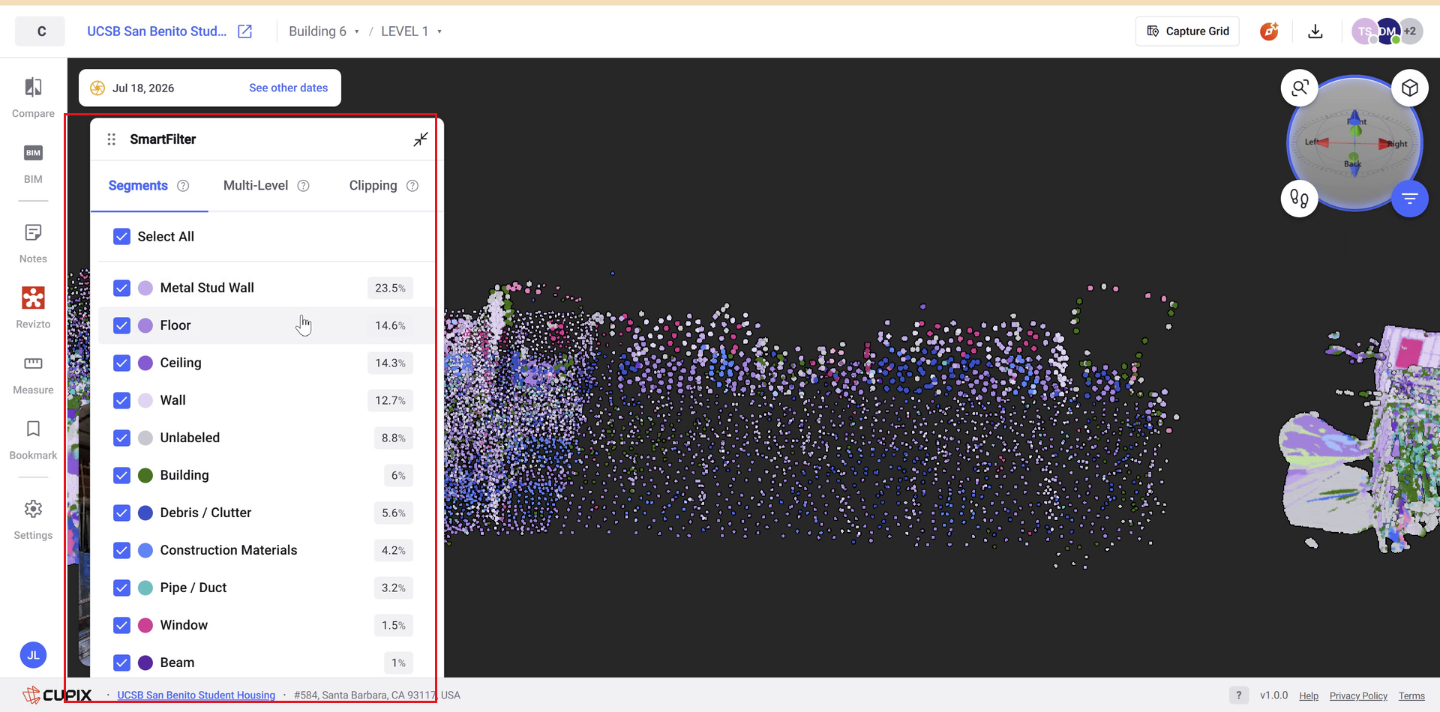Show help for Clipping tab
This screenshot has width=1440, height=712.
pyautogui.click(x=412, y=186)
